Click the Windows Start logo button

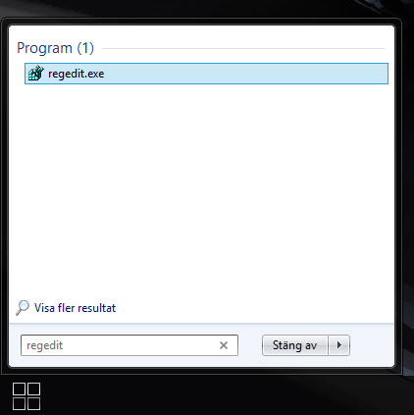tap(26, 396)
